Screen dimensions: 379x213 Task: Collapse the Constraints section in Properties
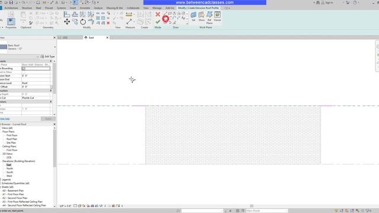tap(51, 62)
